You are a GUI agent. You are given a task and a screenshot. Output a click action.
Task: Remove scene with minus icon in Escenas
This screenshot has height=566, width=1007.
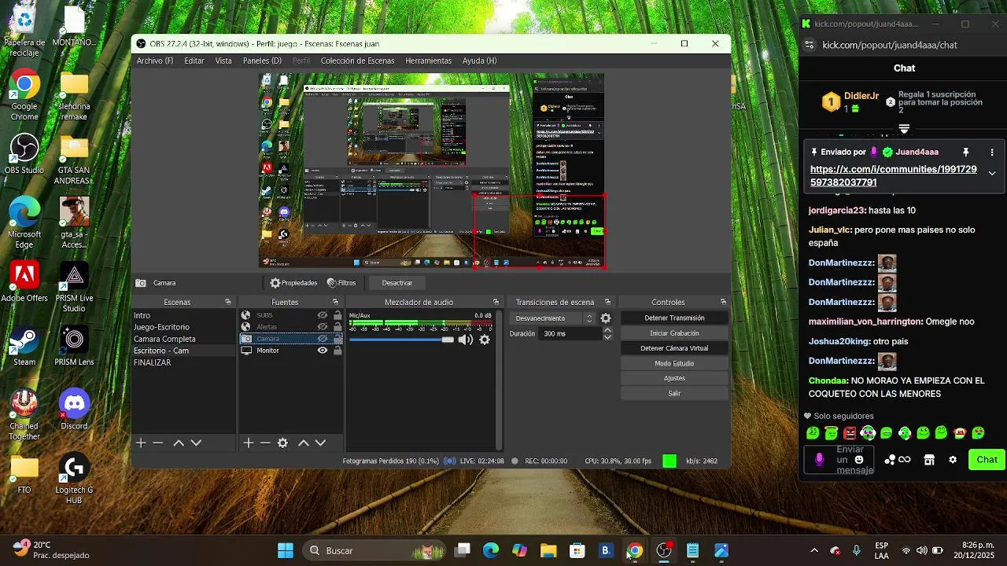coord(158,443)
